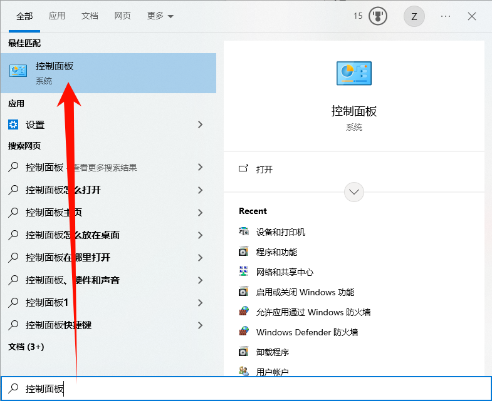This screenshot has height=401, width=492.
Task: Switch to the 应用 tab
Action: tap(57, 16)
